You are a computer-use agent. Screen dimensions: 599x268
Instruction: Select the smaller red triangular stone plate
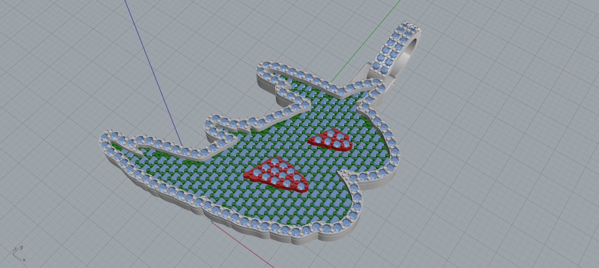coord(331,140)
